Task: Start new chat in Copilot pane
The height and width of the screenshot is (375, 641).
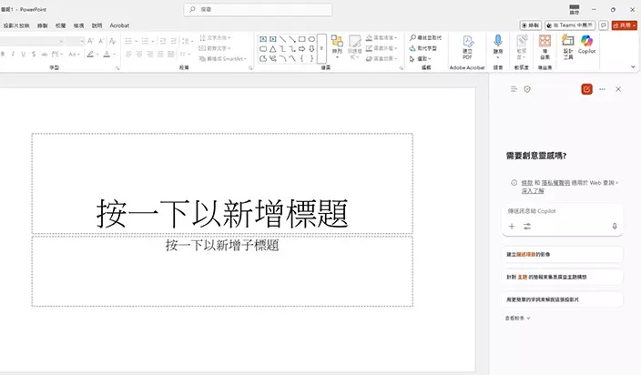Action: click(586, 89)
